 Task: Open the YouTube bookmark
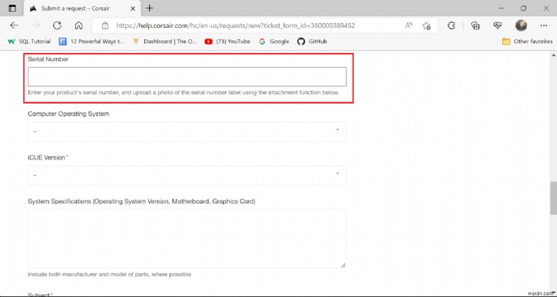point(228,42)
